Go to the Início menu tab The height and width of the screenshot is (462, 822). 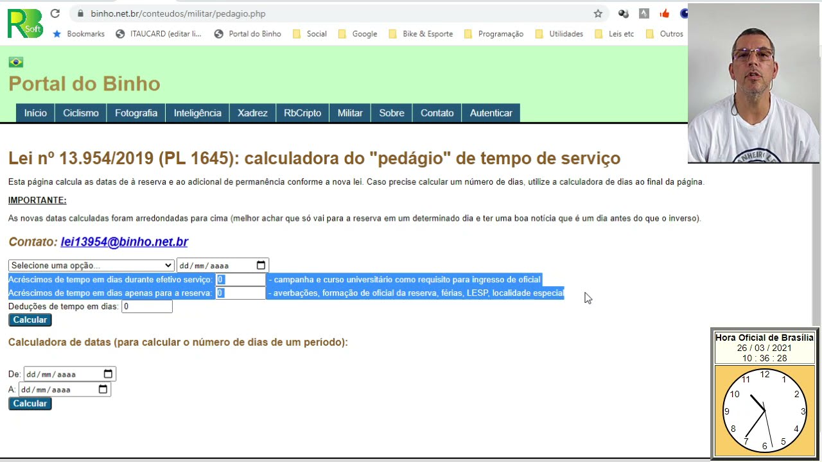[x=35, y=113]
